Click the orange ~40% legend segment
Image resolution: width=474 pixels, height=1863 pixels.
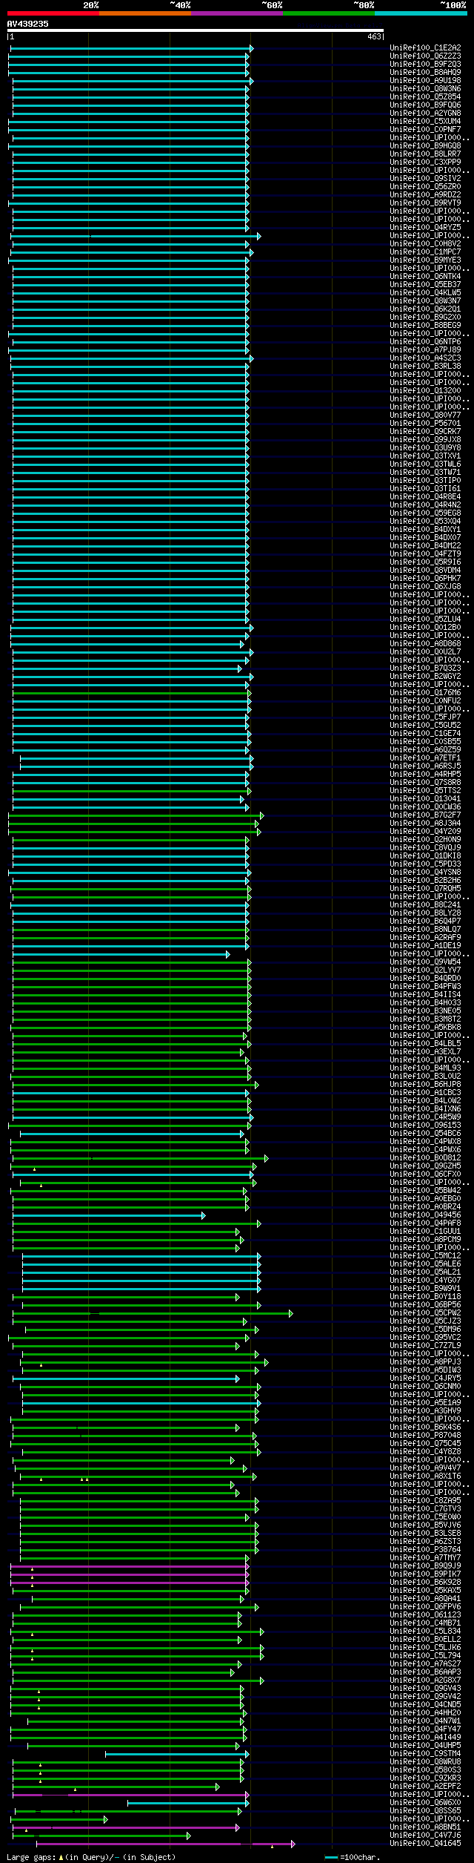click(145, 13)
